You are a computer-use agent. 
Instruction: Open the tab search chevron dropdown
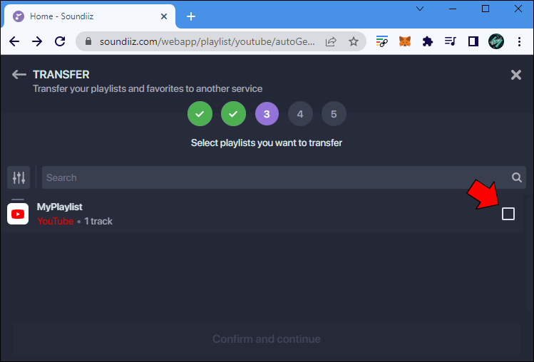(x=420, y=9)
